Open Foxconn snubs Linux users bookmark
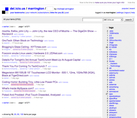This screenshot has width=137, height=118. 32,53
